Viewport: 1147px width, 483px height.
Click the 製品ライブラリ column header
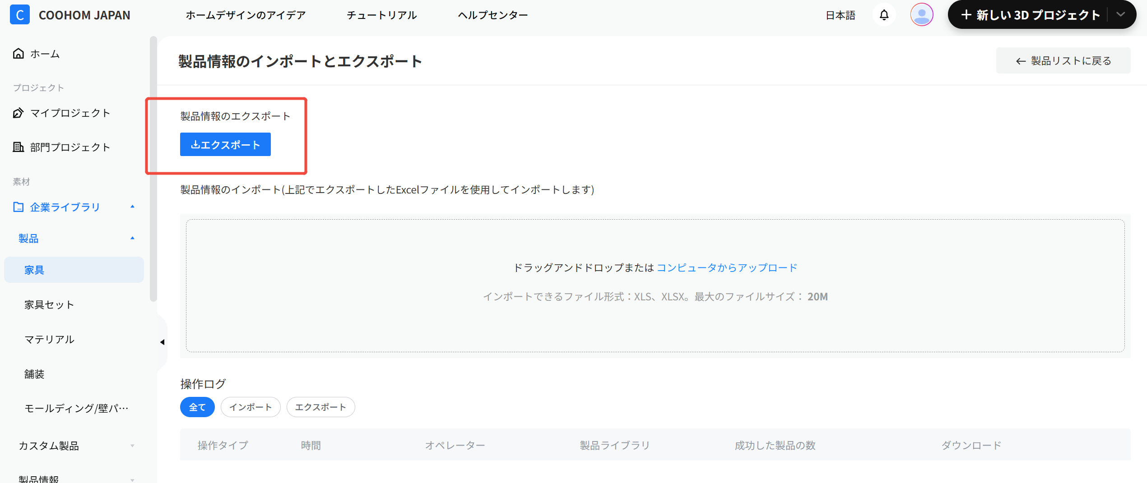(x=614, y=446)
